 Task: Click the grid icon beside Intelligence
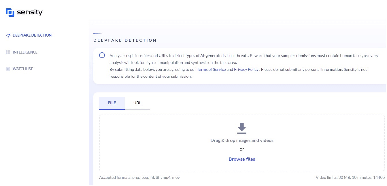[x=8, y=52]
